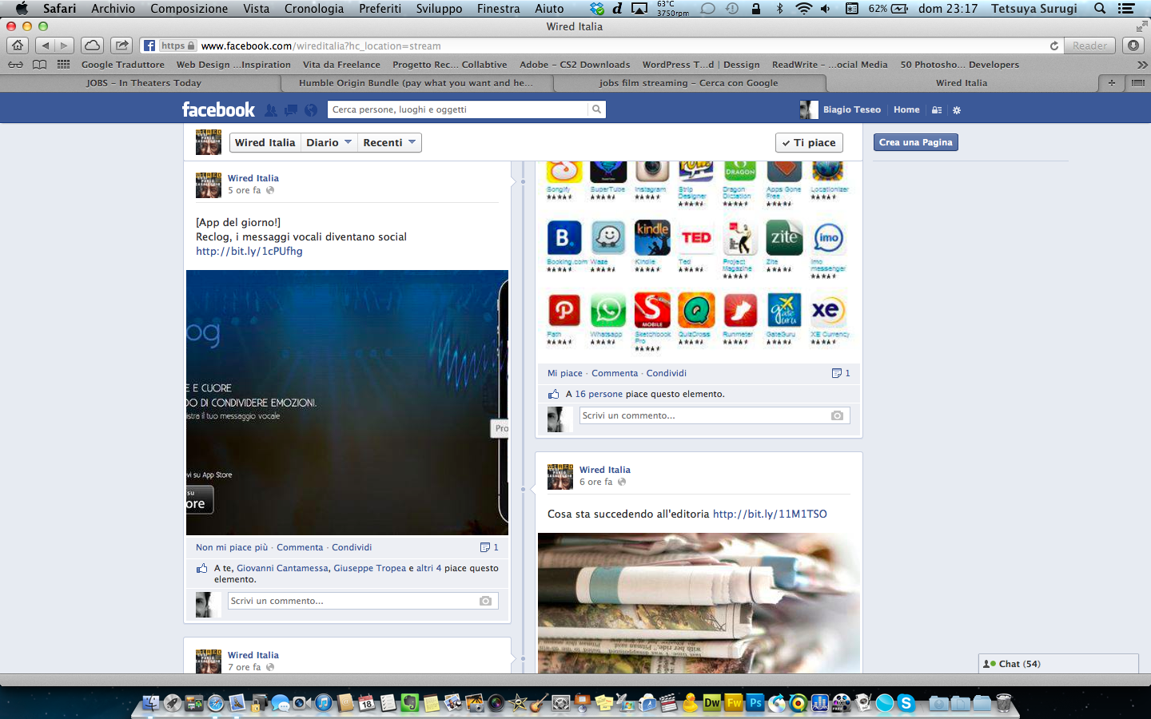1151x719 pixels.
Task: Open Skype from the Dock
Action: pyautogui.click(x=906, y=703)
